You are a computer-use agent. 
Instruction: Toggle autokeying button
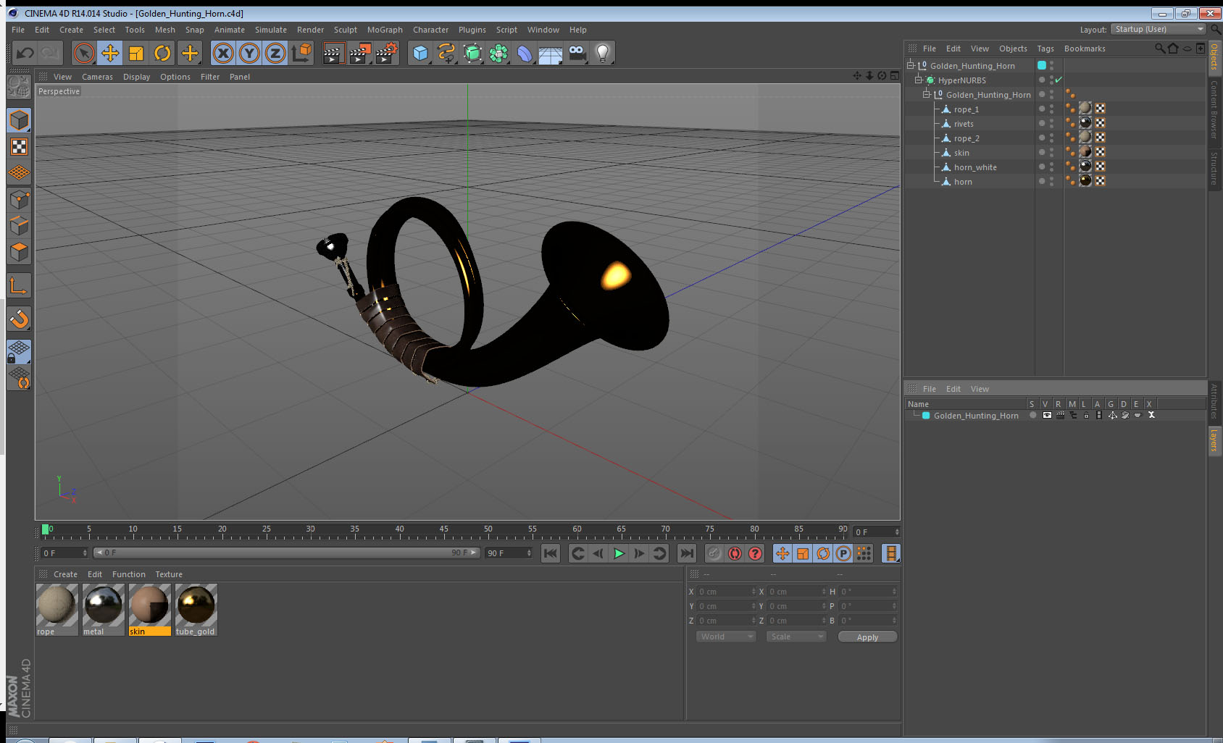point(735,553)
